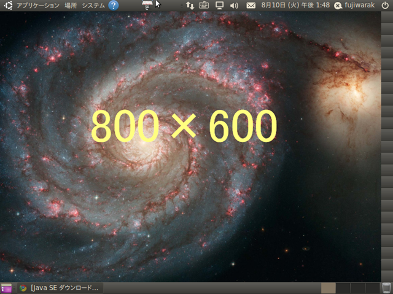Open the trash can on the bottom panel
The image size is (393, 294).
pos(387,288)
